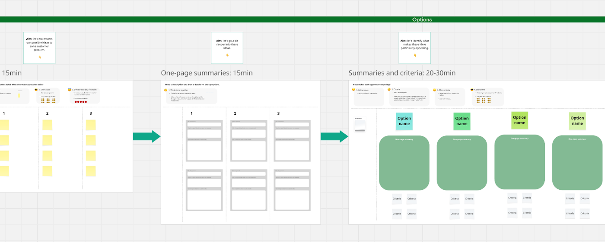
Task: Click the red dots in the Decider decides card
Action: (x=81, y=101)
